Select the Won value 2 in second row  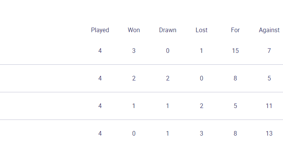(134, 78)
